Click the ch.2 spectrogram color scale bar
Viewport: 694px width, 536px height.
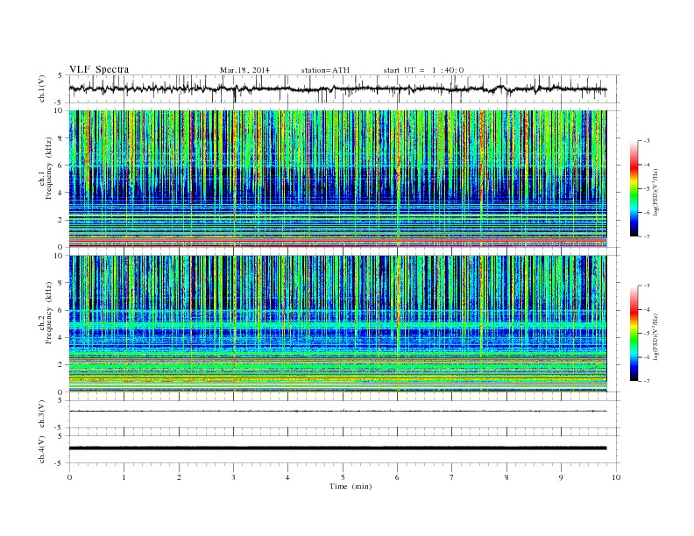click(x=634, y=333)
